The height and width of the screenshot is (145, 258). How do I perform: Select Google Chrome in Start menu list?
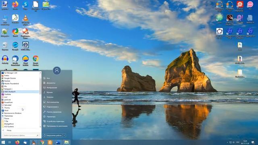20,78
